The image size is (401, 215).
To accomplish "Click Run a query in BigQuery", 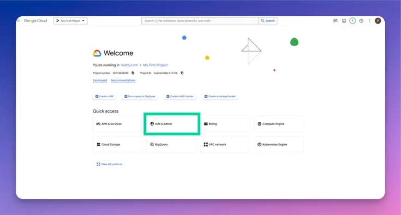I will (x=140, y=96).
